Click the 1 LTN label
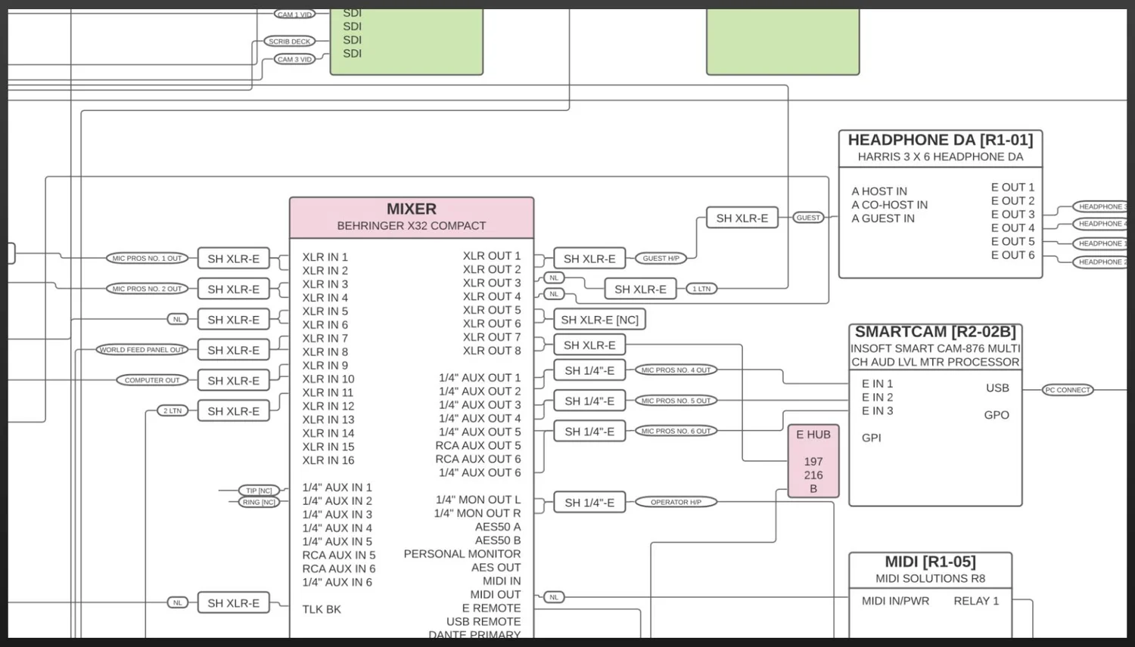This screenshot has height=647, width=1135. (701, 289)
